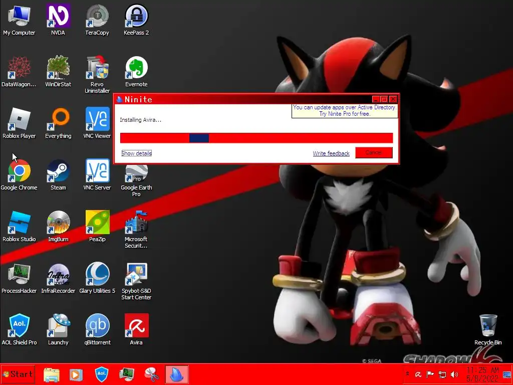Viewport: 513px width, 385px height.
Task: Launch qBittorrent from desktop
Action: pyautogui.click(x=97, y=330)
